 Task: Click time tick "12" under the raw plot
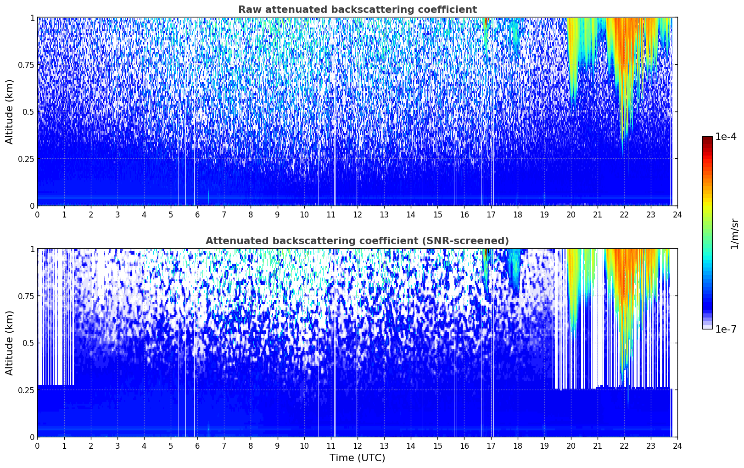pos(357,214)
